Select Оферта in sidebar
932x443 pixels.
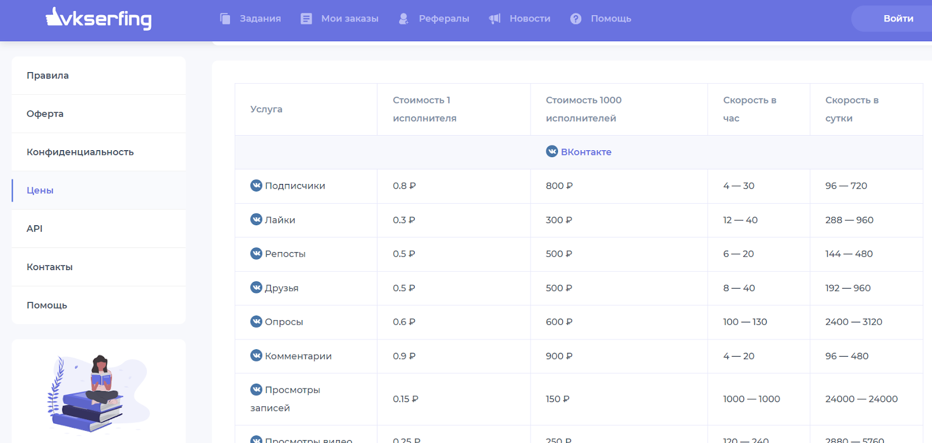pyautogui.click(x=98, y=114)
